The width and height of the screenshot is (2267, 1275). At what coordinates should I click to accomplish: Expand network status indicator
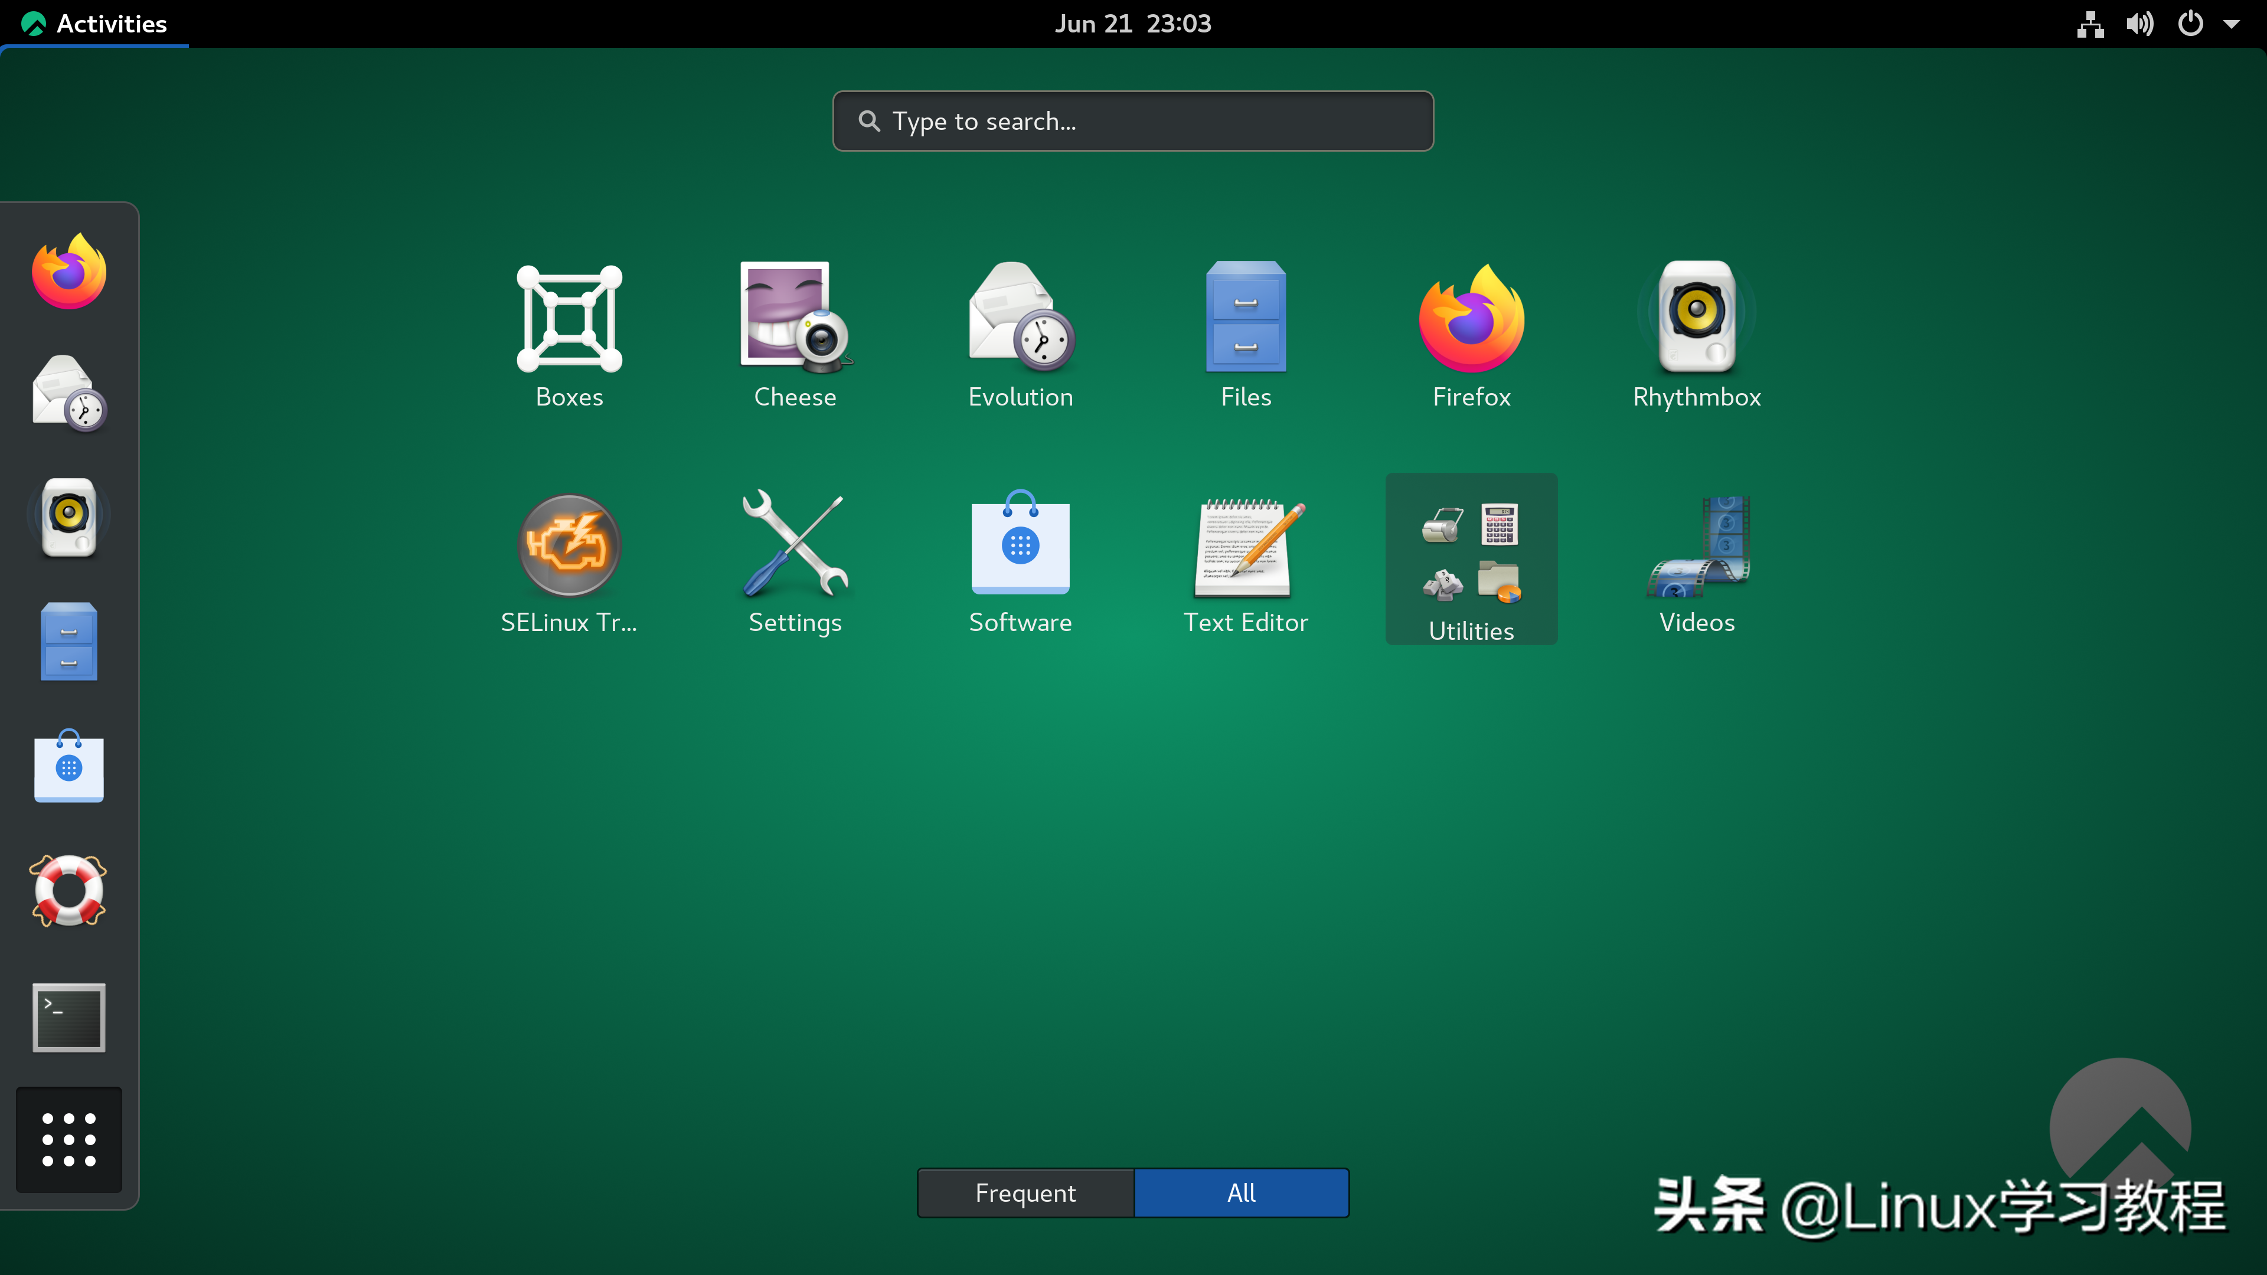coord(2089,24)
